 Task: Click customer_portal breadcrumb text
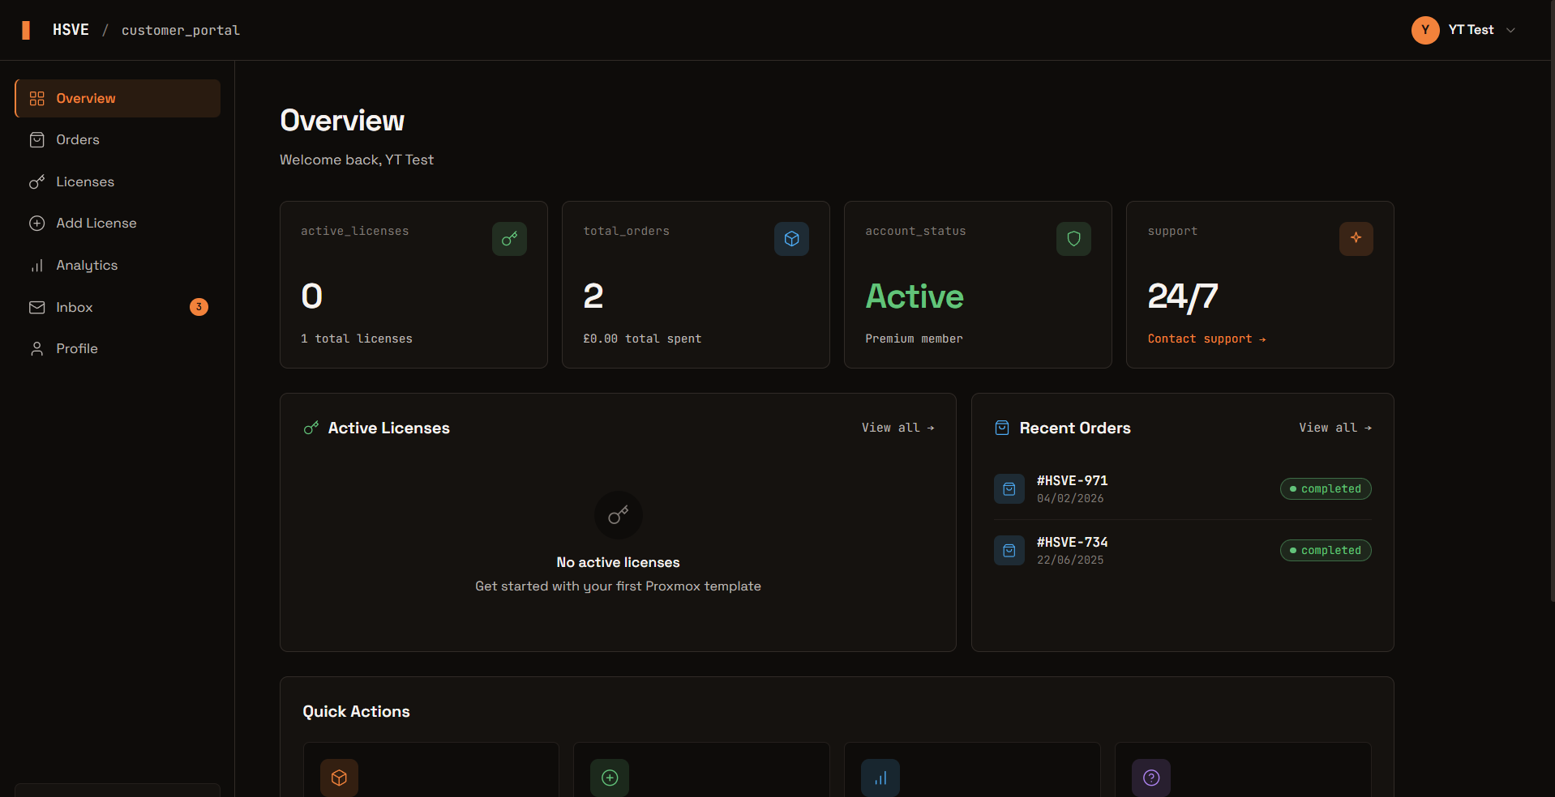pos(181,30)
